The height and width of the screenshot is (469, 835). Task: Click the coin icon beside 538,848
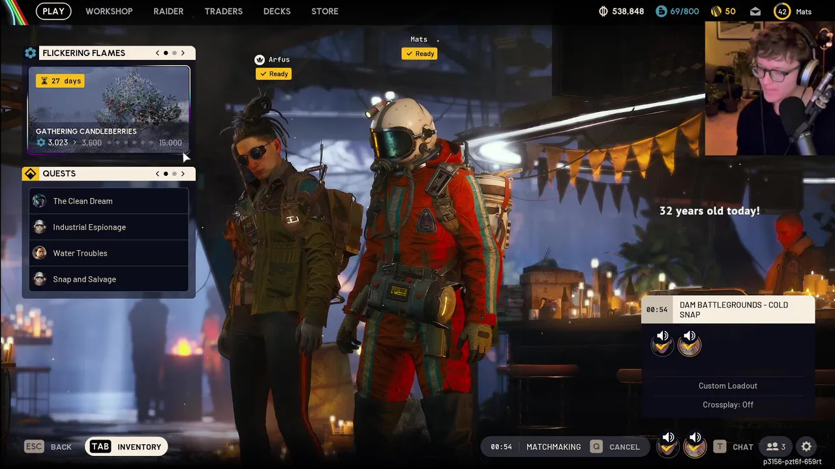603,11
